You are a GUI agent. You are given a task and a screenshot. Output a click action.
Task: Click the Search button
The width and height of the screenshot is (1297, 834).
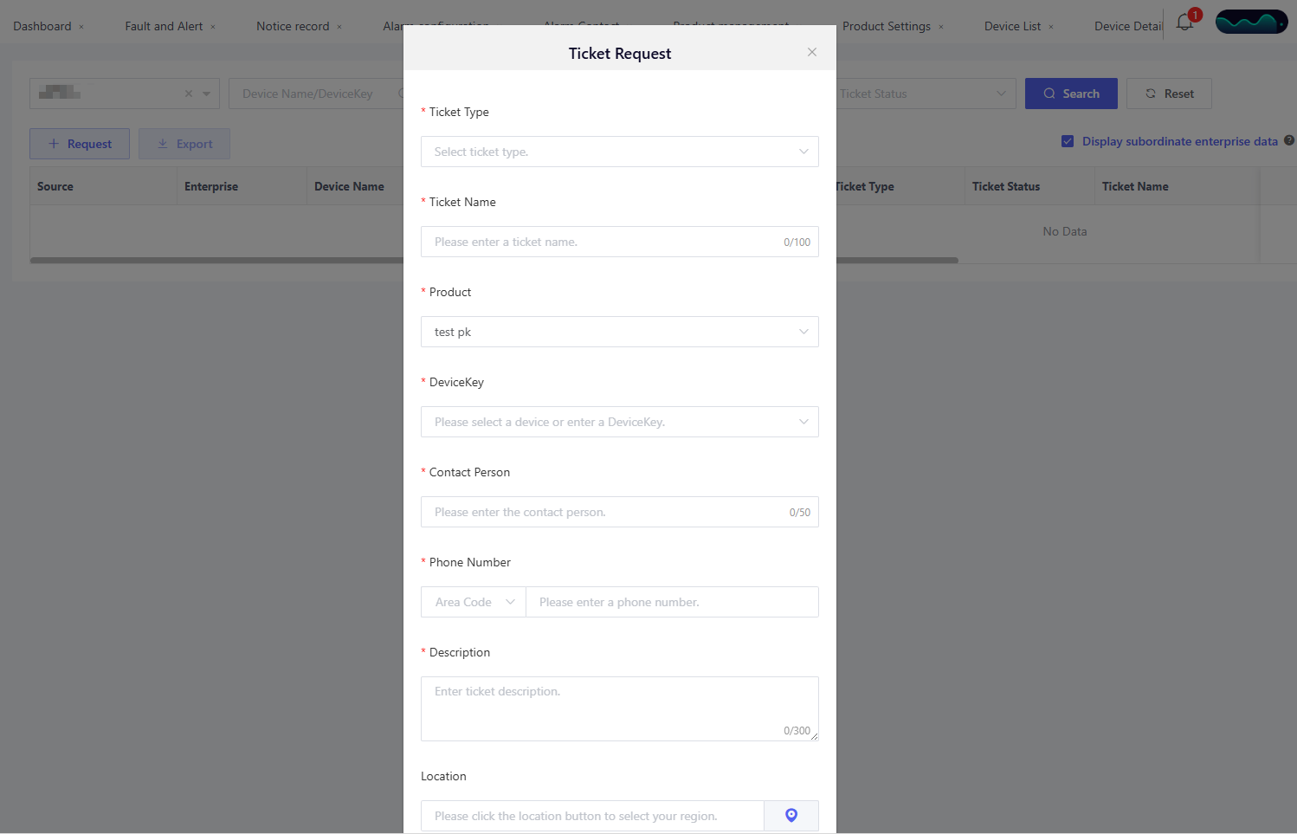tap(1070, 94)
